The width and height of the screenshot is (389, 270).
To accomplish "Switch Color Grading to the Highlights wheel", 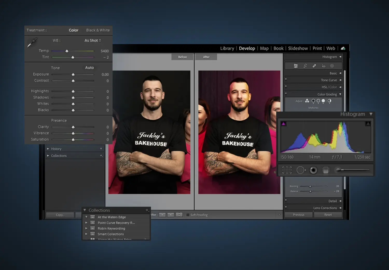I will 323,101.
